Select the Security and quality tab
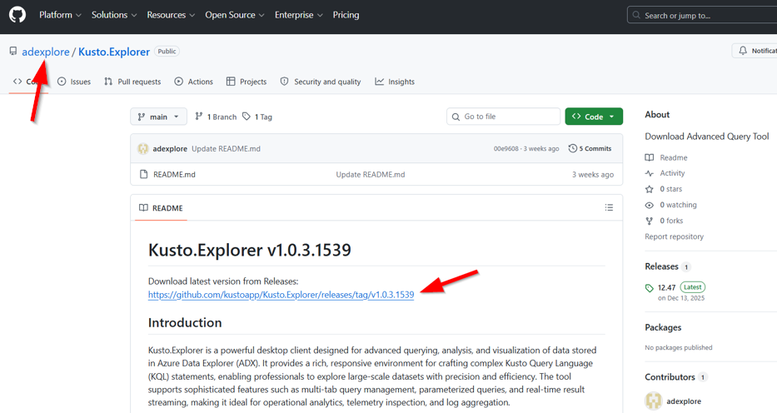777x413 pixels. tap(321, 82)
